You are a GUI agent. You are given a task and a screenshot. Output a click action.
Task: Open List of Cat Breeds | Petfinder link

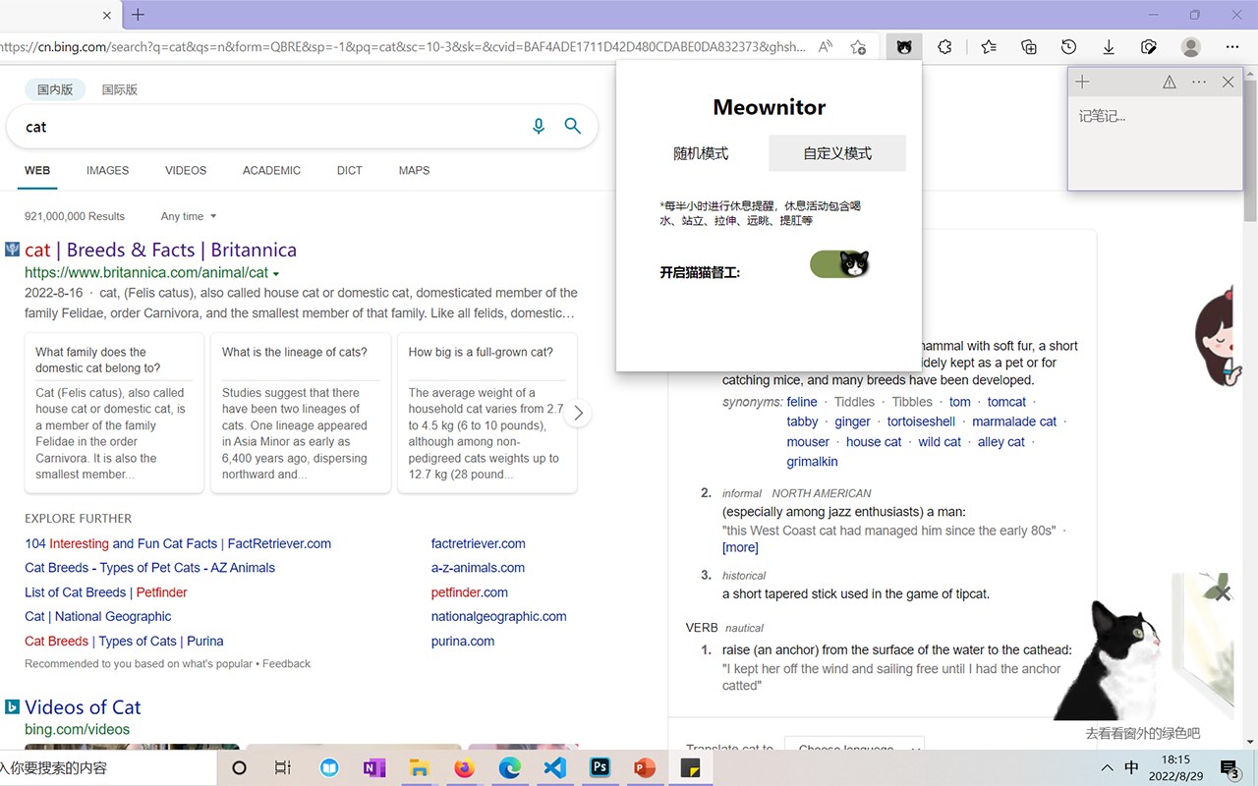click(x=106, y=592)
